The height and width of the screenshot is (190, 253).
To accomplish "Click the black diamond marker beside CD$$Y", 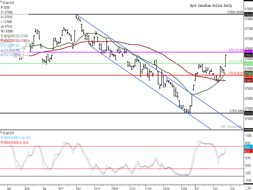I will click(2, 8).
